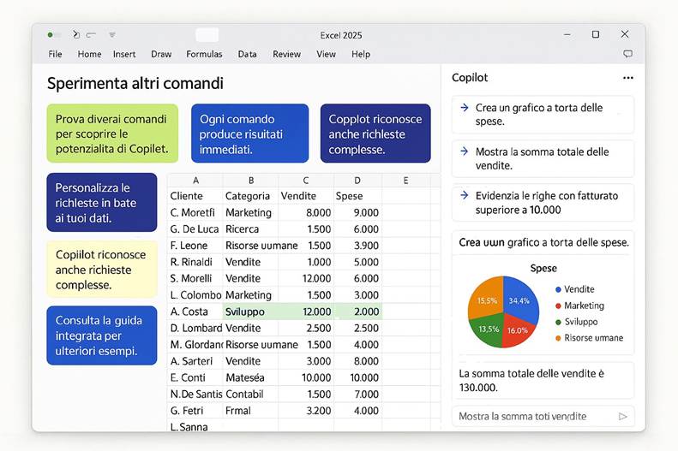Select the Cliente header cell
Image resolution: width=678 pixels, height=451 pixels.
(x=195, y=196)
